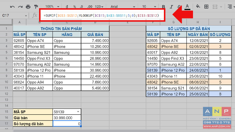This screenshot has width=235, height=132.
Task: Select price cell 22.490.000
Action: 95,76
